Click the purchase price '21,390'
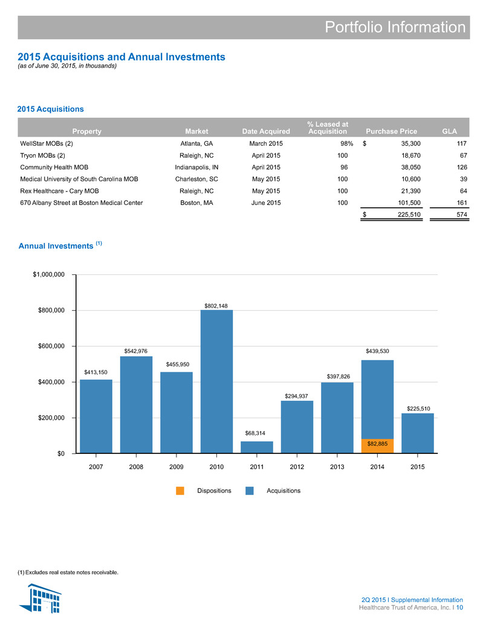 (411, 191)
